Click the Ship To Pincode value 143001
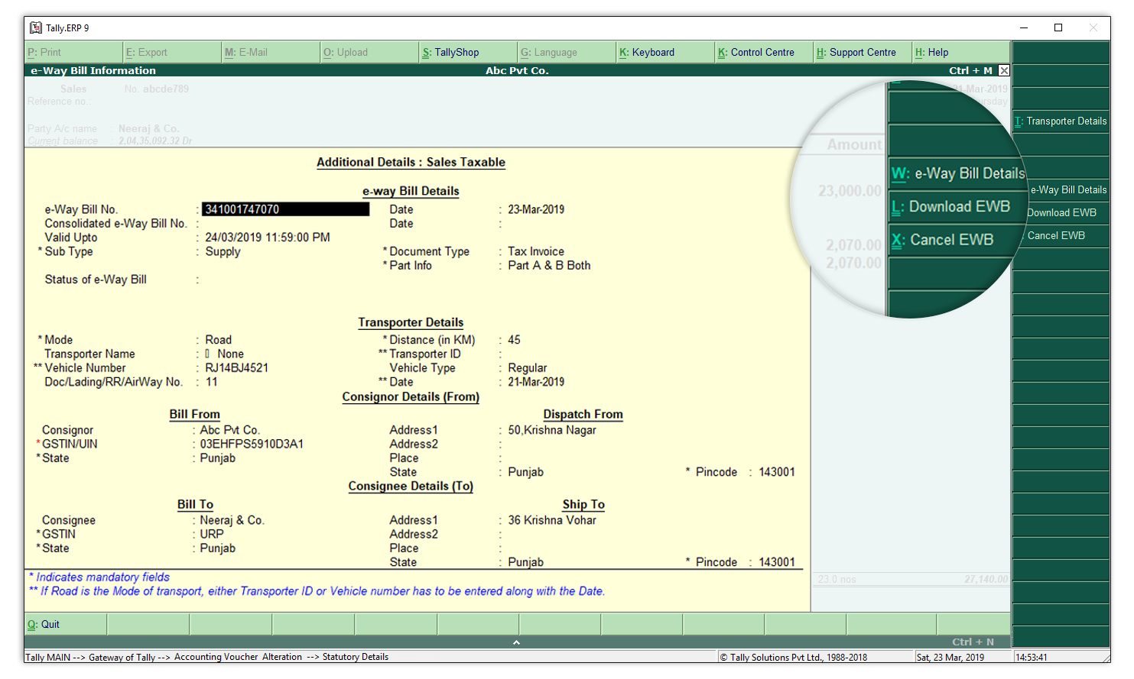Image resolution: width=1134 pixels, height=679 pixels. click(777, 562)
